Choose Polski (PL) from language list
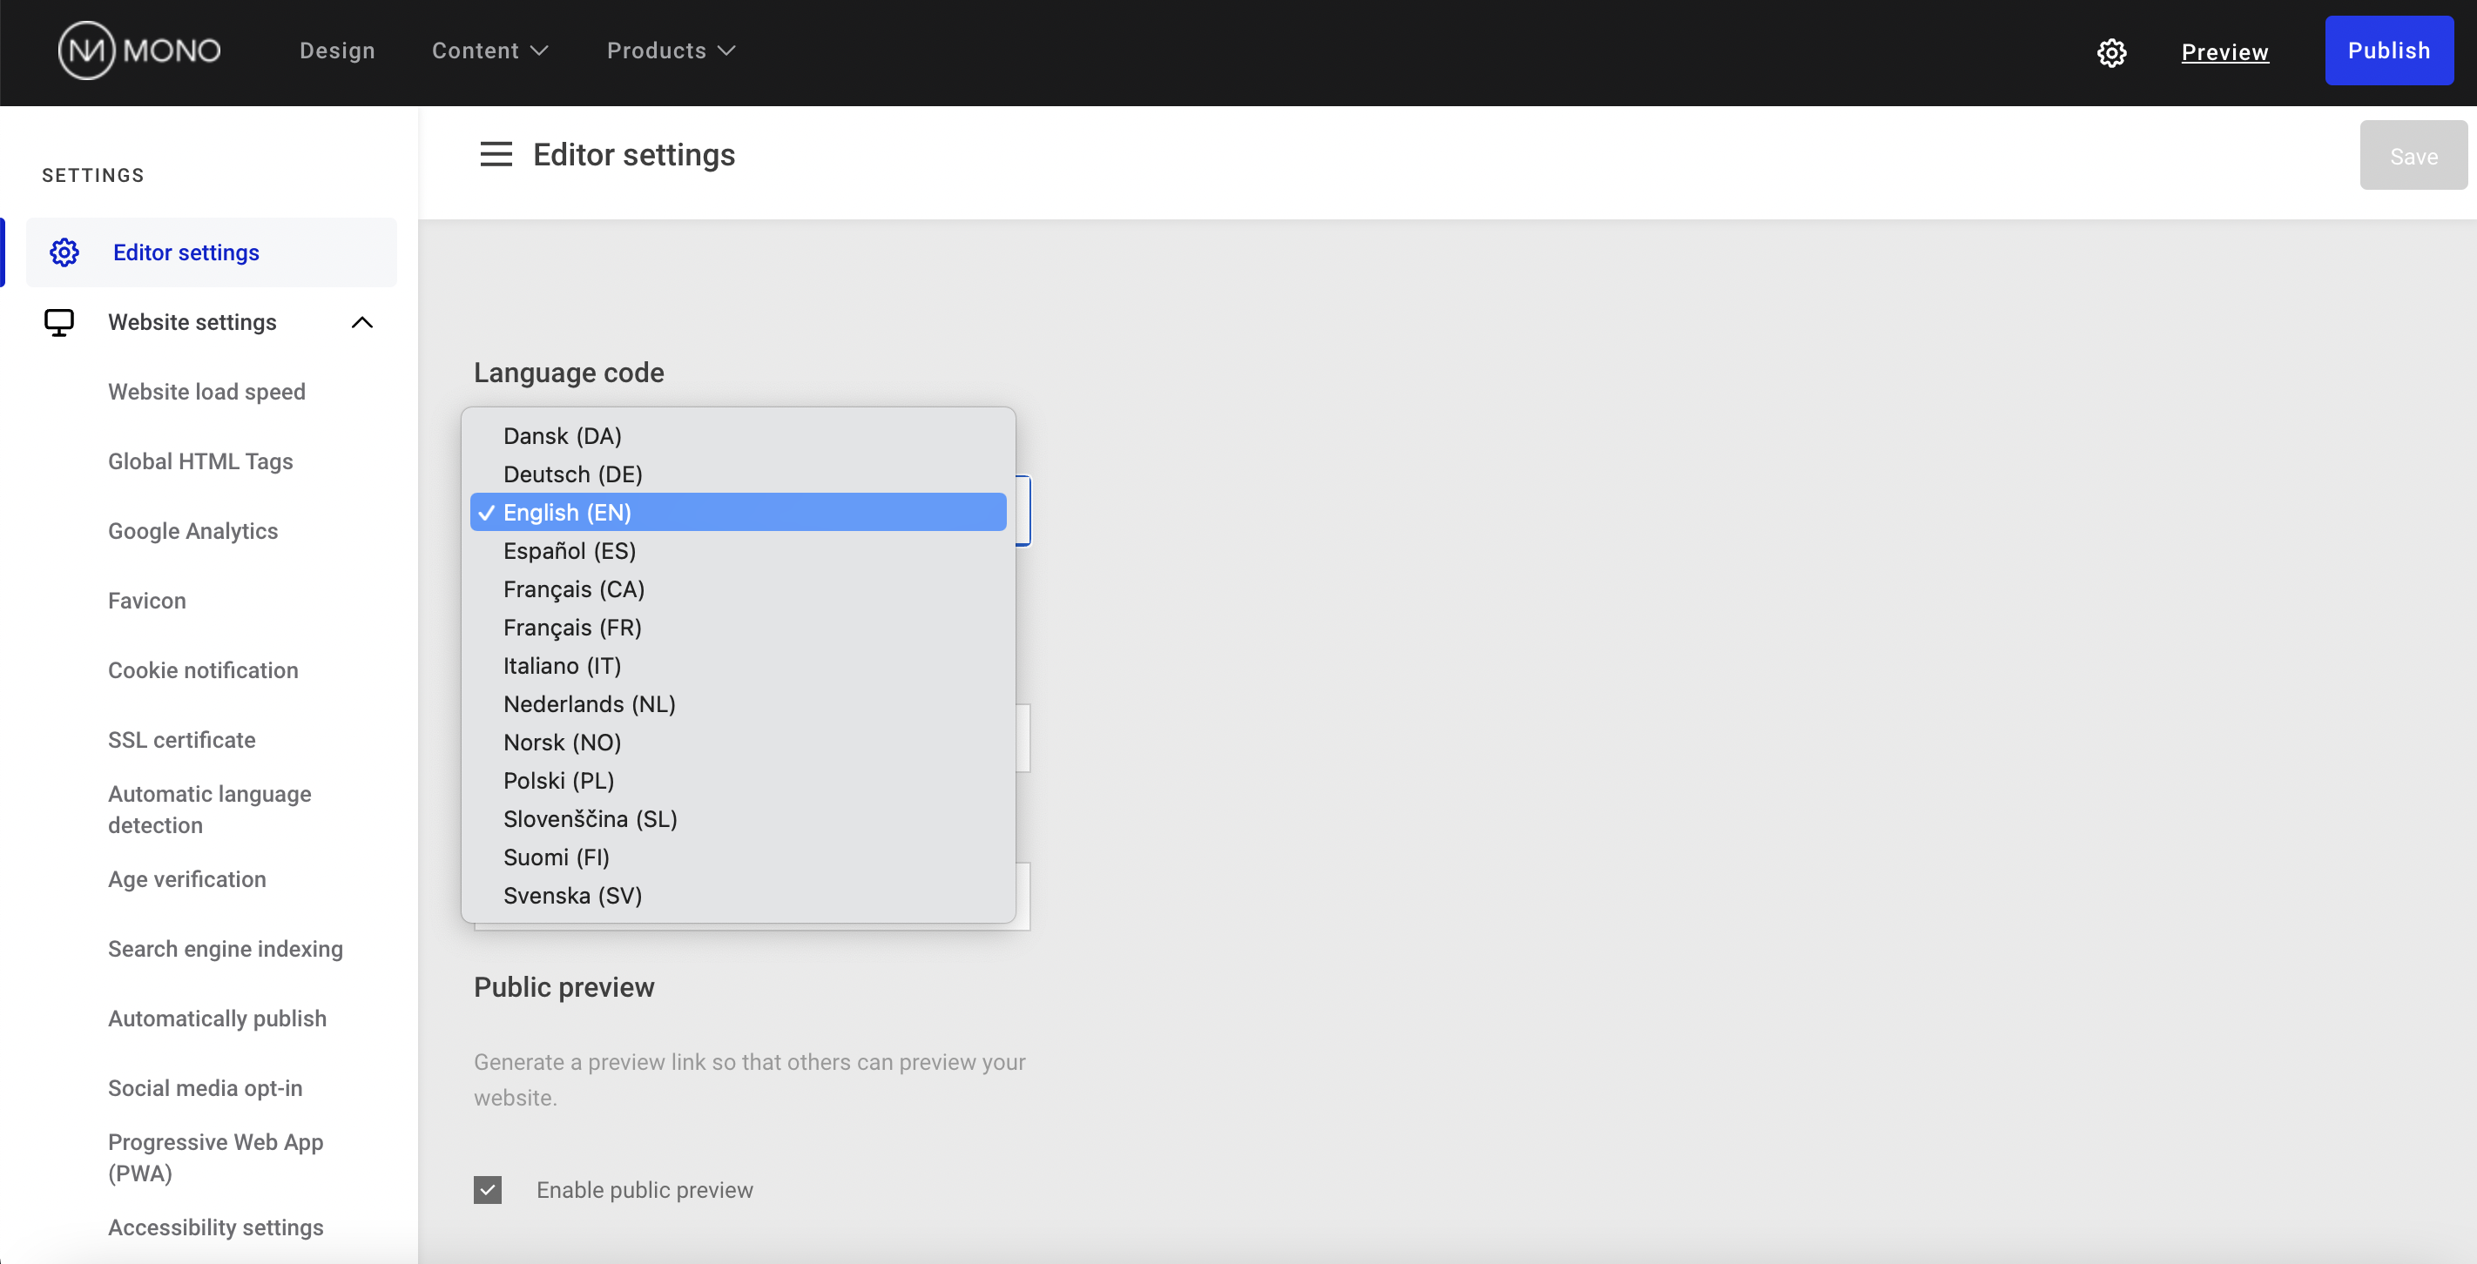The width and height of the screenshot is (2477, 1264). tap(738, 781)
